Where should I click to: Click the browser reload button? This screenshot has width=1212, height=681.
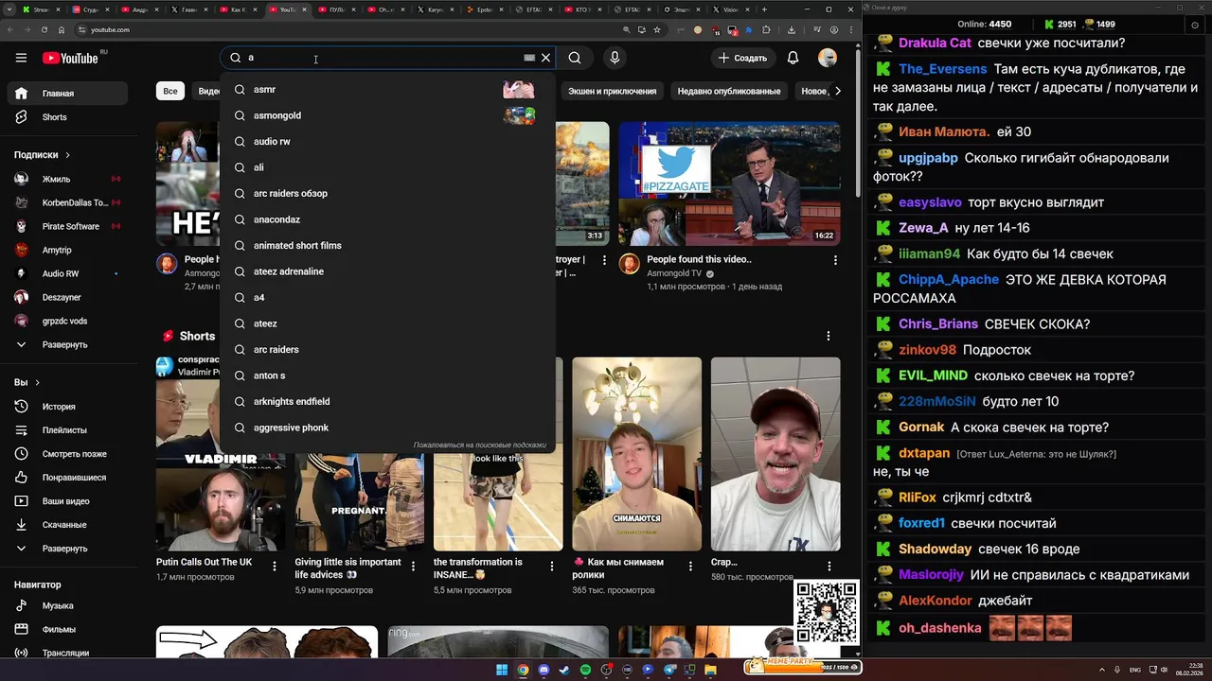tap(45, 29)
